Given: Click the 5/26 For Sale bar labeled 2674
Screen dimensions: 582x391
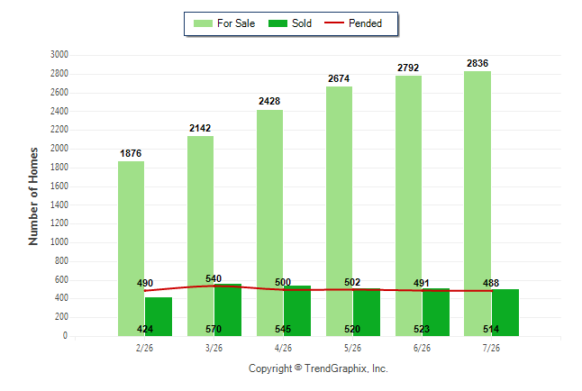Looking at the screenshot, I should pyautogui.click(x=340, y=212).
